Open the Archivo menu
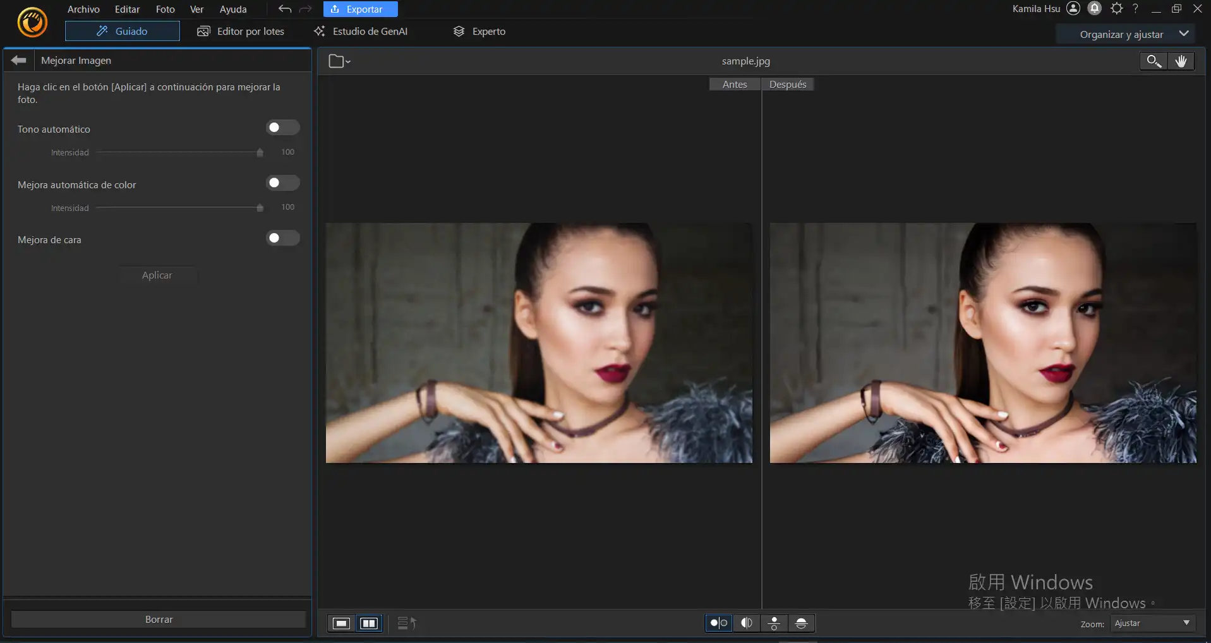Image resolution: width=1211 pixels, height=643 pixels. click(83, 9)
